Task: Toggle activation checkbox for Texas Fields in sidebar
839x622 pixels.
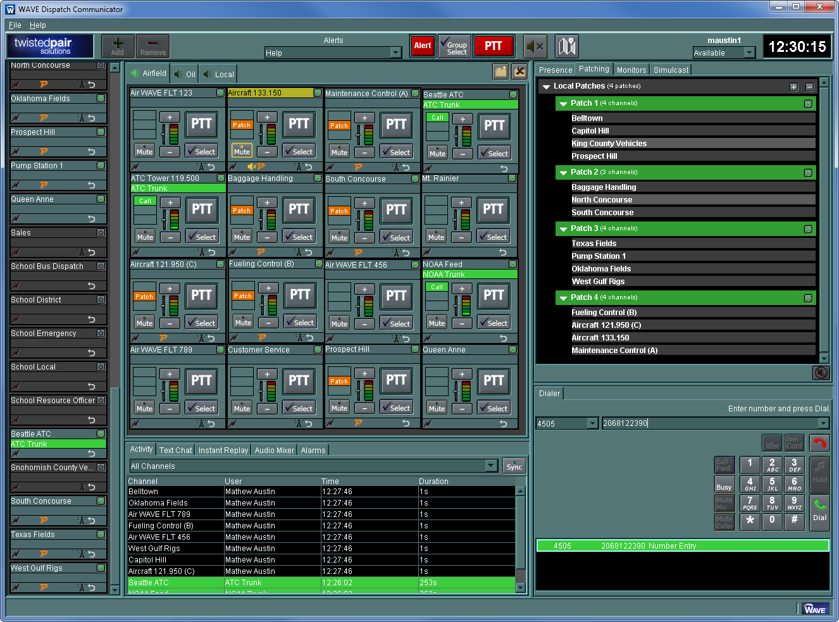Action: click(x=101, y=534)
